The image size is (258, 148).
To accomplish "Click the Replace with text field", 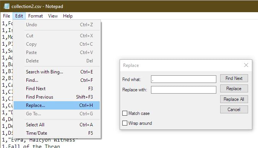I will point(183,90).
